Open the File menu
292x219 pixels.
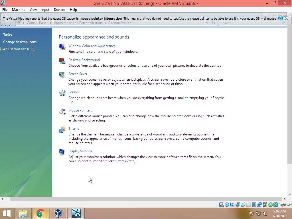pos(5,10)
